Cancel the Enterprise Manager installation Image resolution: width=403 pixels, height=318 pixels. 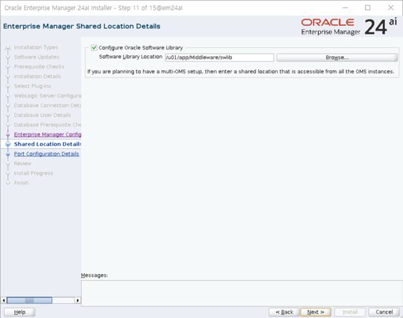384,312
